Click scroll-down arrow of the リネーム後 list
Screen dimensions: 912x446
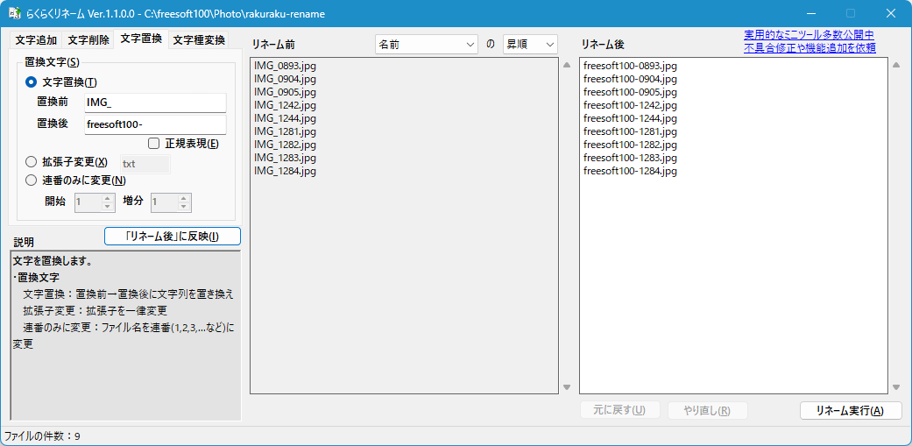tap(896, 387)
